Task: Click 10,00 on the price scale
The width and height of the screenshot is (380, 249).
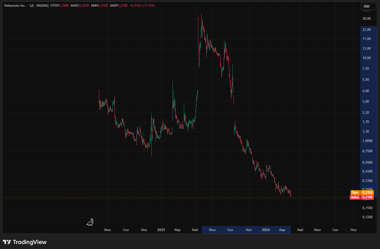Action: 366,58
